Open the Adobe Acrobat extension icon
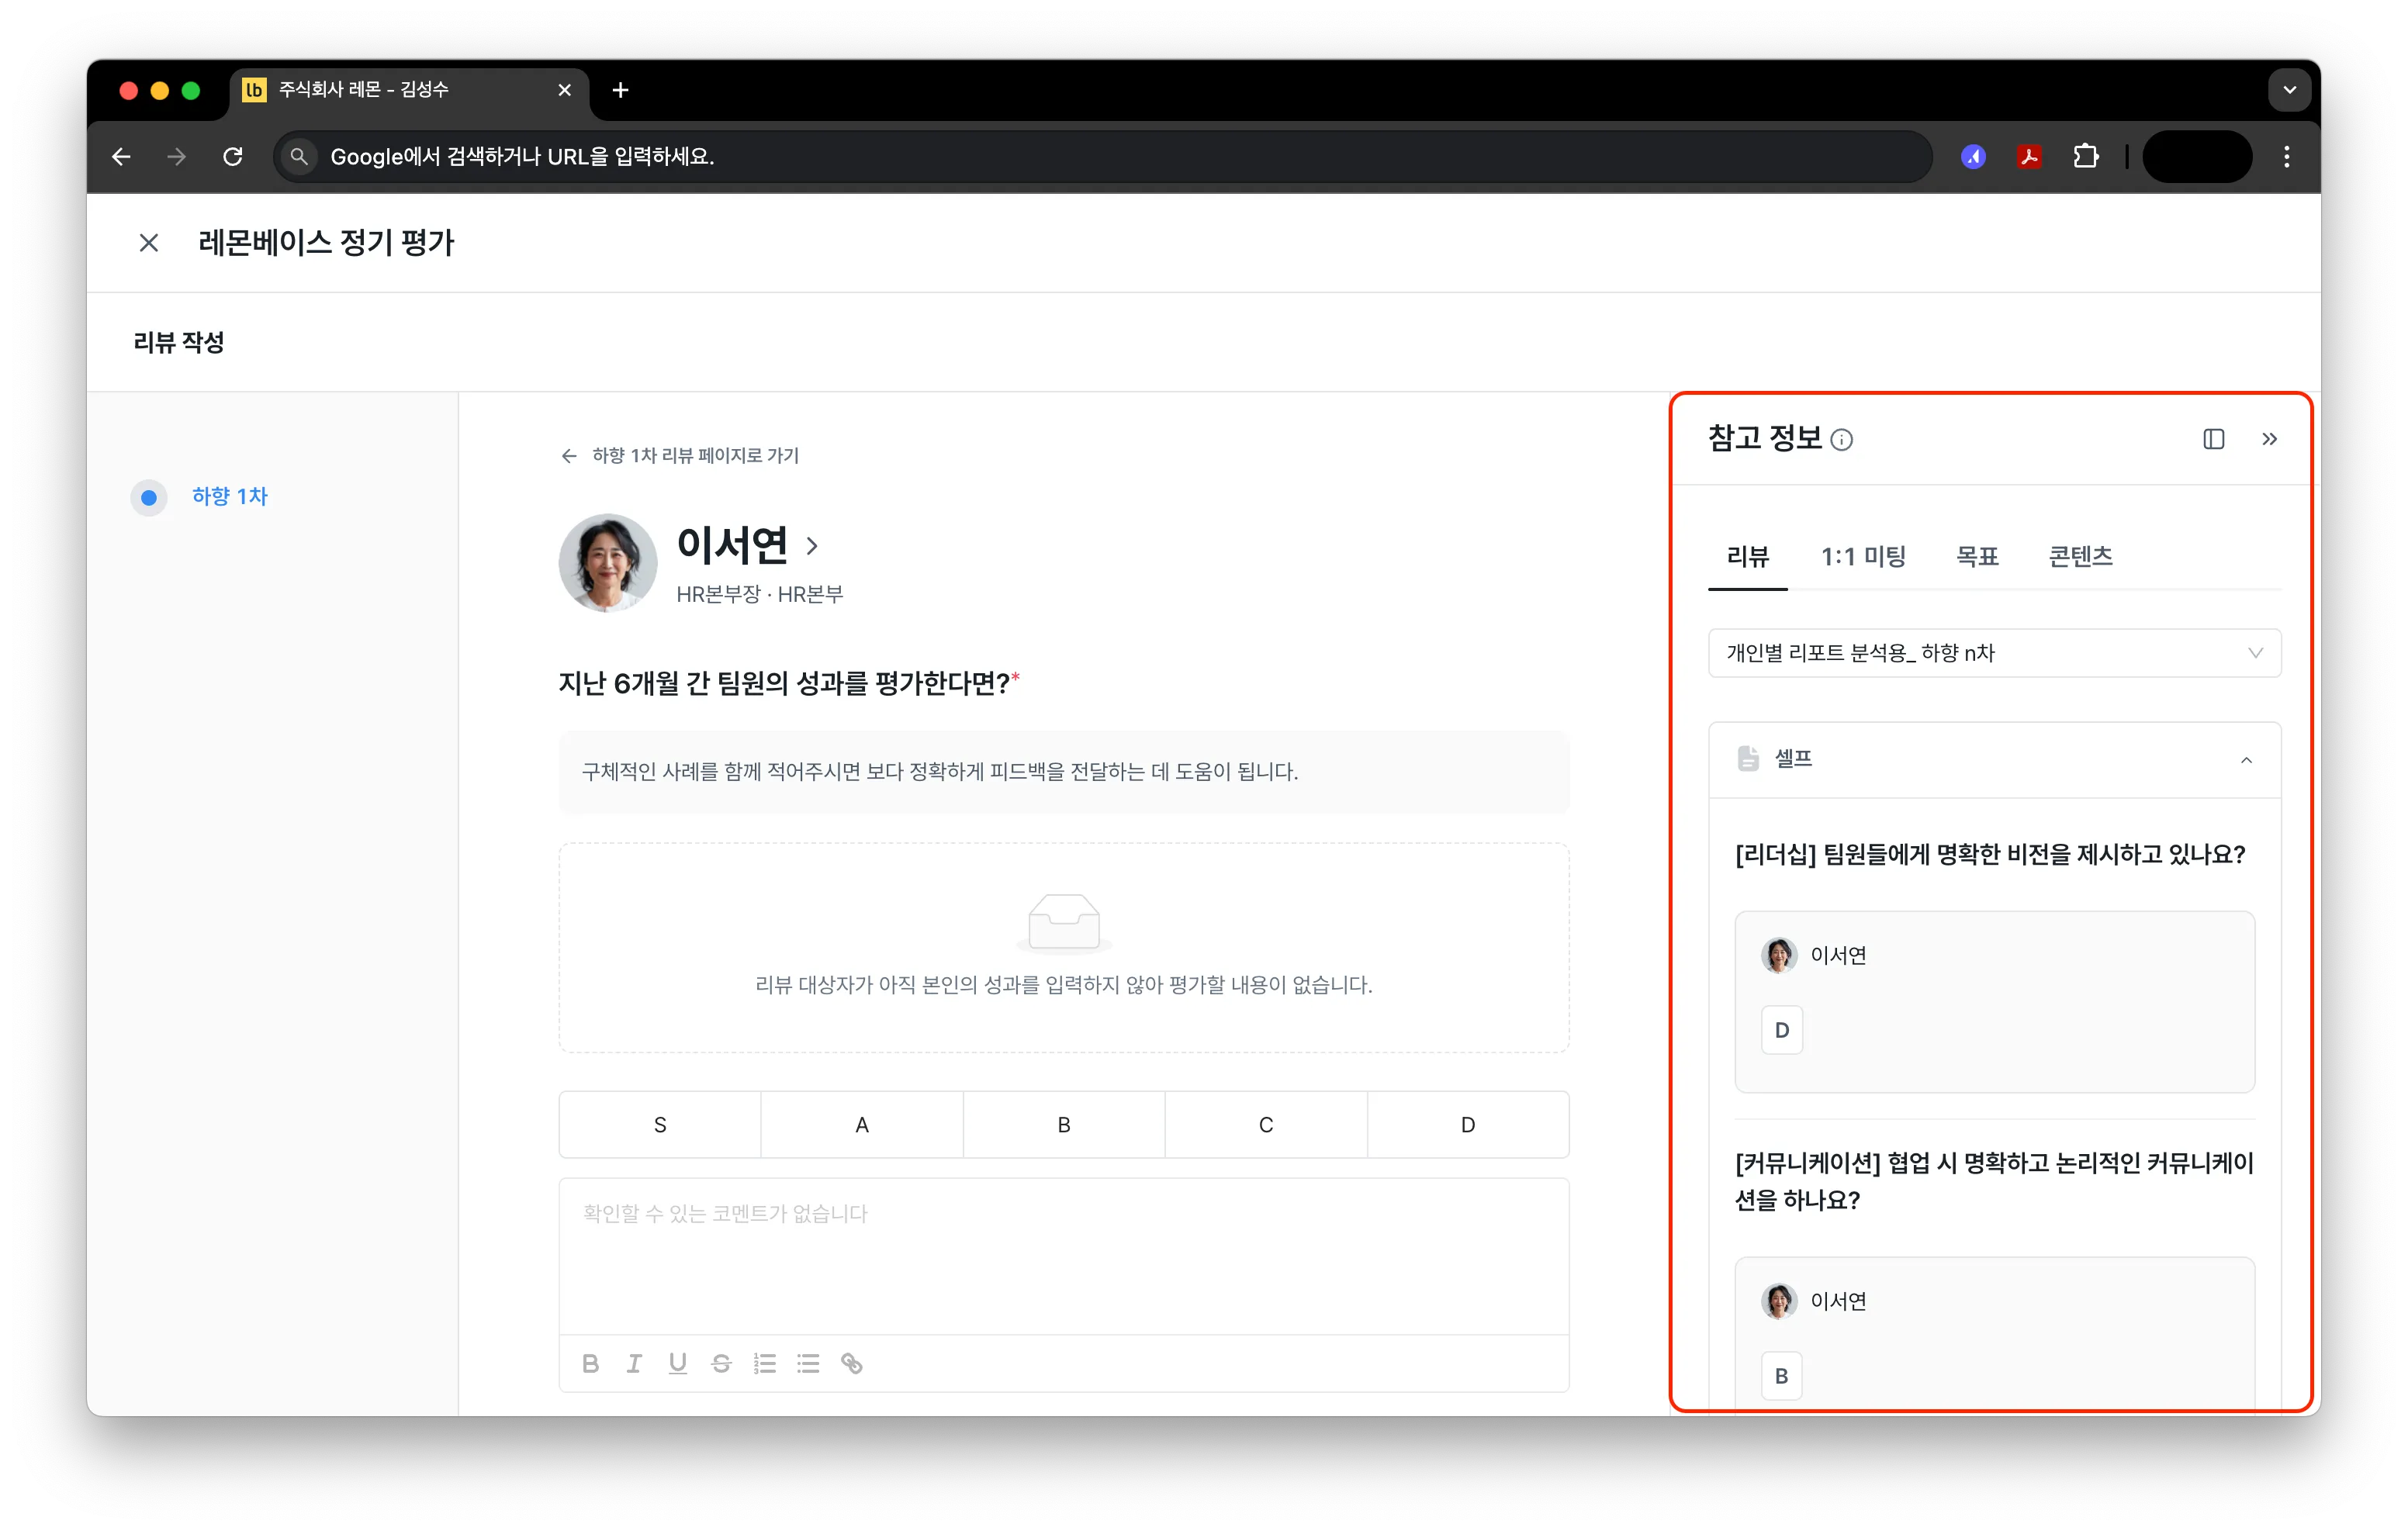Screen dimensions: 2408x1531 (x=2029, y=157)
